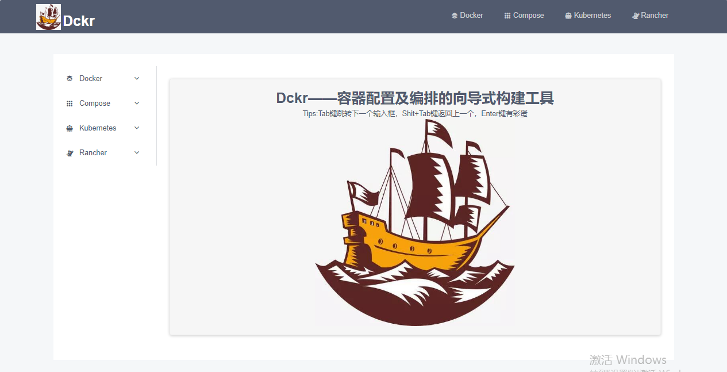Image resolution: width=727 pixels, height=372 pixels.
Task: Expand the Compose sidebar chevron
Action: pos(137,103)
